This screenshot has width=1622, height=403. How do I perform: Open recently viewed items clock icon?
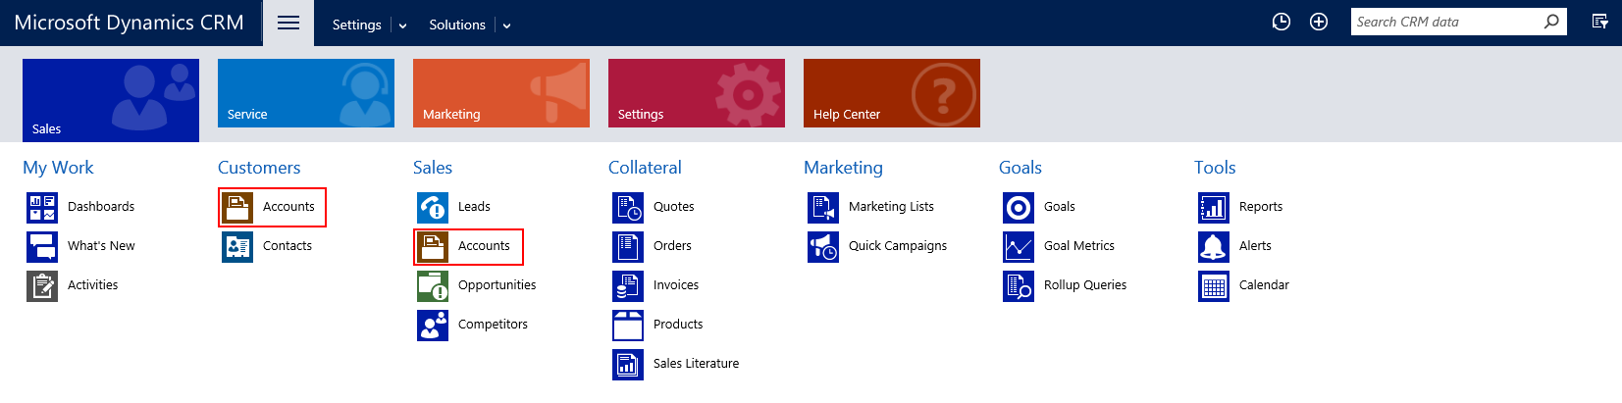[x=1282, y=22]
